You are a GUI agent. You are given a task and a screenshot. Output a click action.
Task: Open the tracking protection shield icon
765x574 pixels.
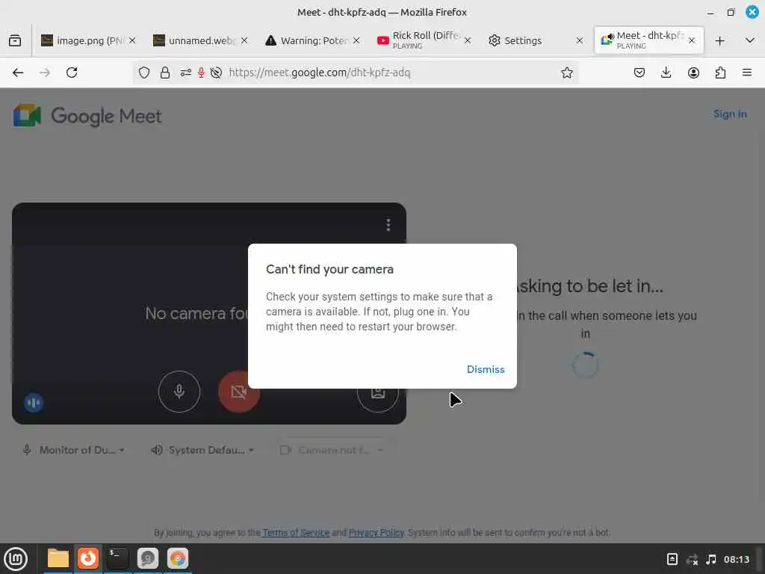(144, 72)
